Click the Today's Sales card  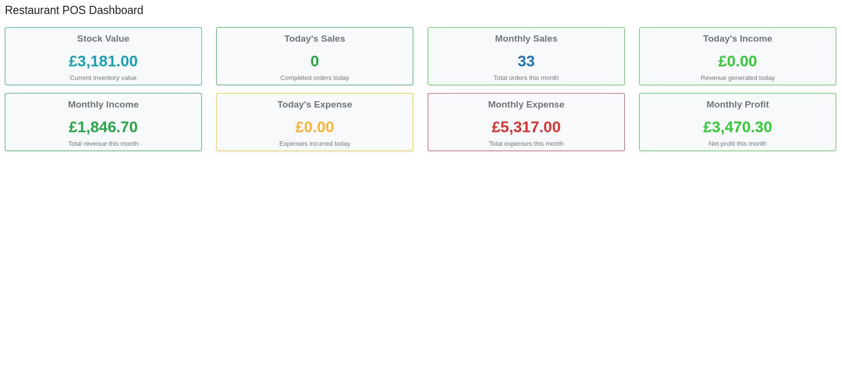315,56
